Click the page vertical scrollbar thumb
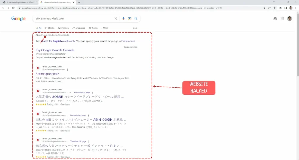 298,45
